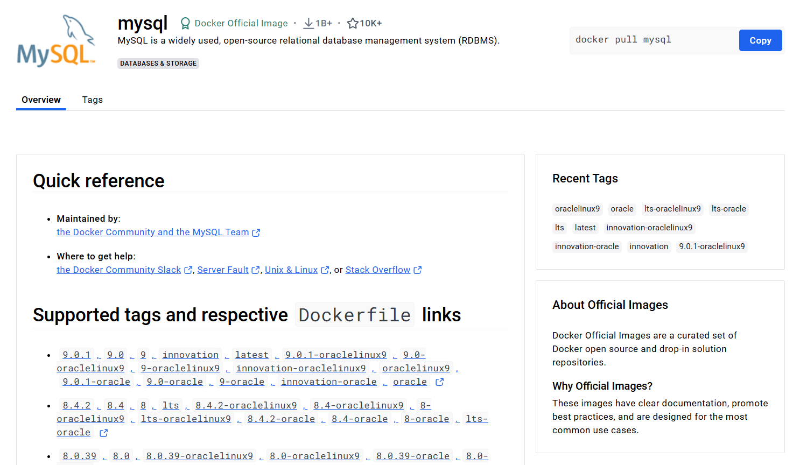
Task: Open the Server Fault link
Action: point(223,270)
